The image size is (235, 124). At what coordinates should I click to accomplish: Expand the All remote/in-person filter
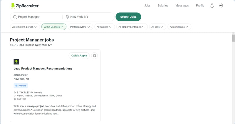(x=25, y=27)
